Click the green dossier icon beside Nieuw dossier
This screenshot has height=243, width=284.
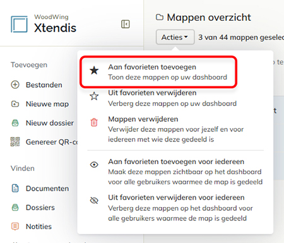[x=15, y=123]
